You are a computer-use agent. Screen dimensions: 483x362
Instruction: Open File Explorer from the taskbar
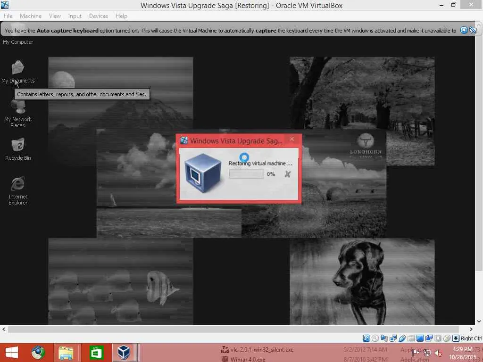coord(66,353)
